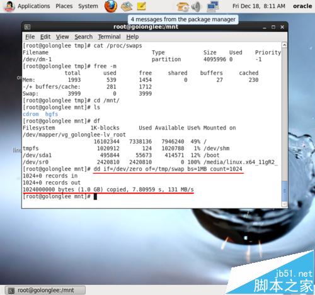
Task: Click the terminal scrollbar up arrow
Action: (284, 45)
